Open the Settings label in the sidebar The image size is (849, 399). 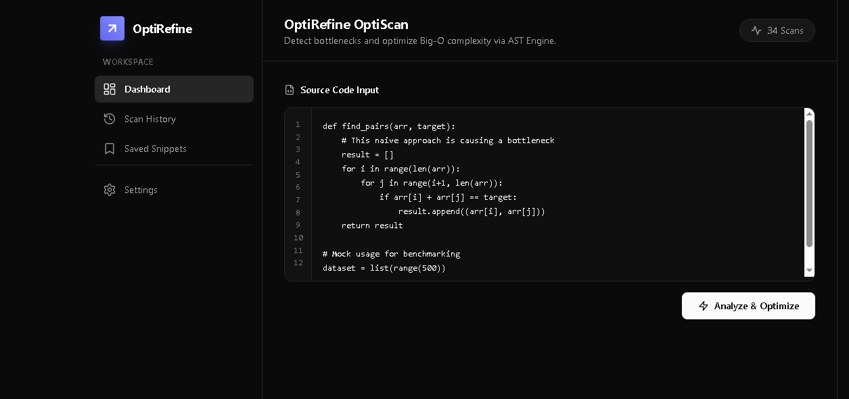coord(141,190)
